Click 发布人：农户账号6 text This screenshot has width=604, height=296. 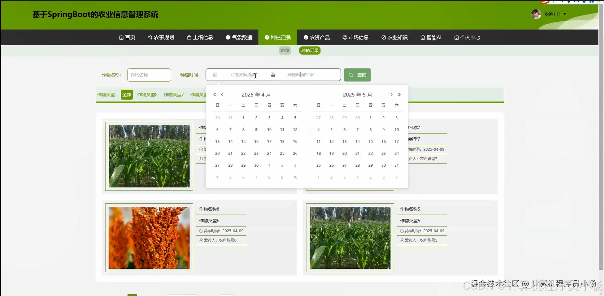tap(218, 240)
